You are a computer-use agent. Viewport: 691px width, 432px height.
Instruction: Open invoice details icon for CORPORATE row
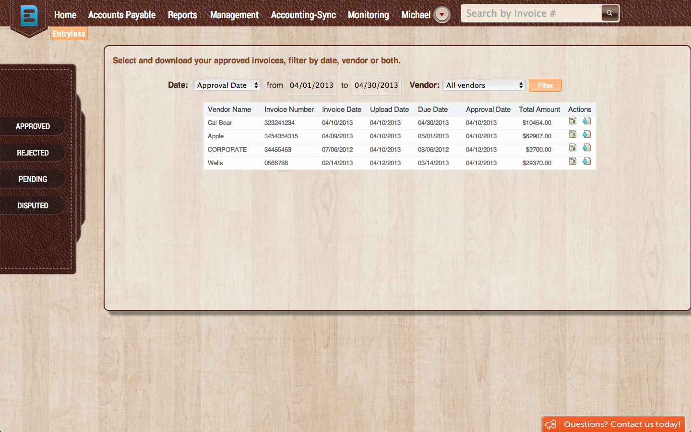[572, 148]
